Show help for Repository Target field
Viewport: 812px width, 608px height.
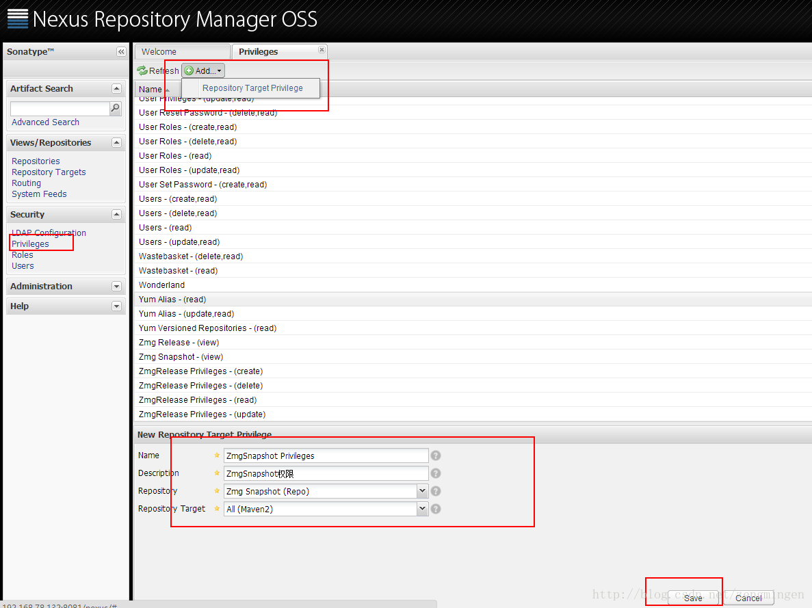point(436,509)
